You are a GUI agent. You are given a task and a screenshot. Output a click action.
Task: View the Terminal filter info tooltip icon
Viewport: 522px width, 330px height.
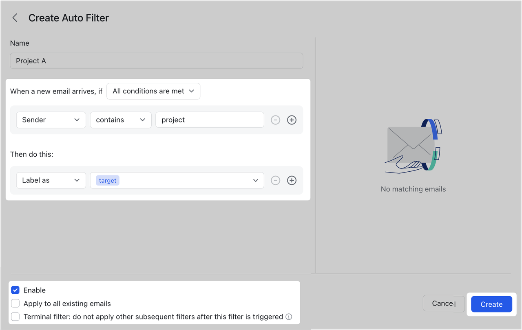click(289, 317)
